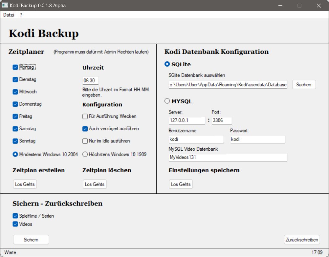Click the Konfiguration subheading
The image size is (329, 257).
[x=102, y=104]
